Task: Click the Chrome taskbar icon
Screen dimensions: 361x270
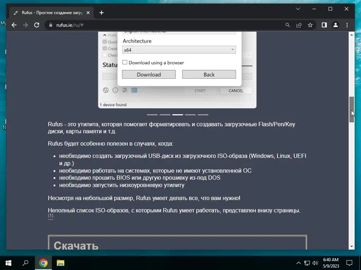Action: tap(43, 263)
